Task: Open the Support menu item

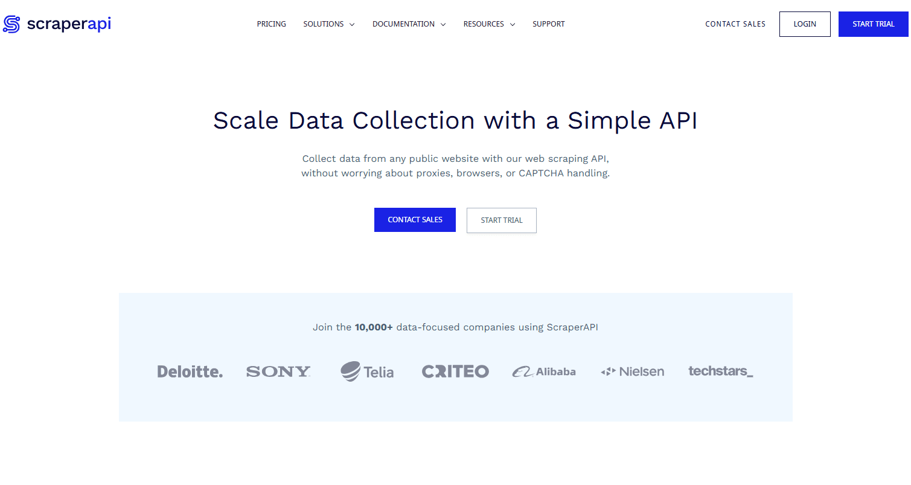Action: click(549, 24)
